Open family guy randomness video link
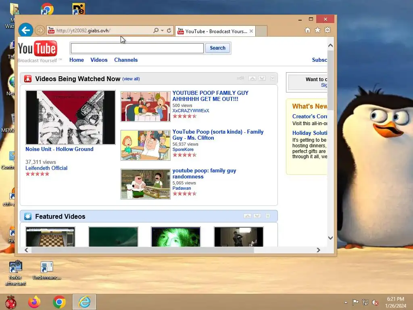This screenshot has height=310, width=413. 204,174
